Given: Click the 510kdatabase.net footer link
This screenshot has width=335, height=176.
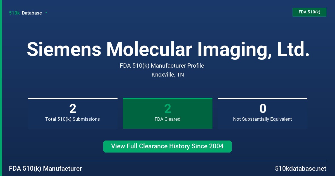Looking at the screenshot, I should pos(301,169).
